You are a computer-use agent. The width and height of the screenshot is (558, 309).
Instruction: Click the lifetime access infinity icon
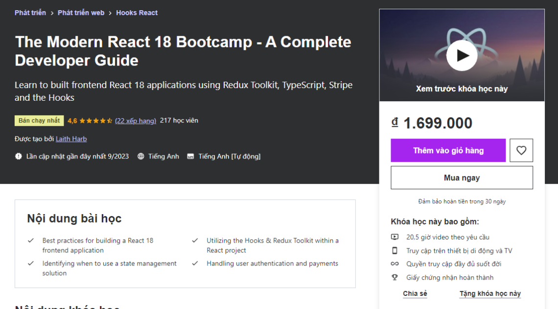395,264
